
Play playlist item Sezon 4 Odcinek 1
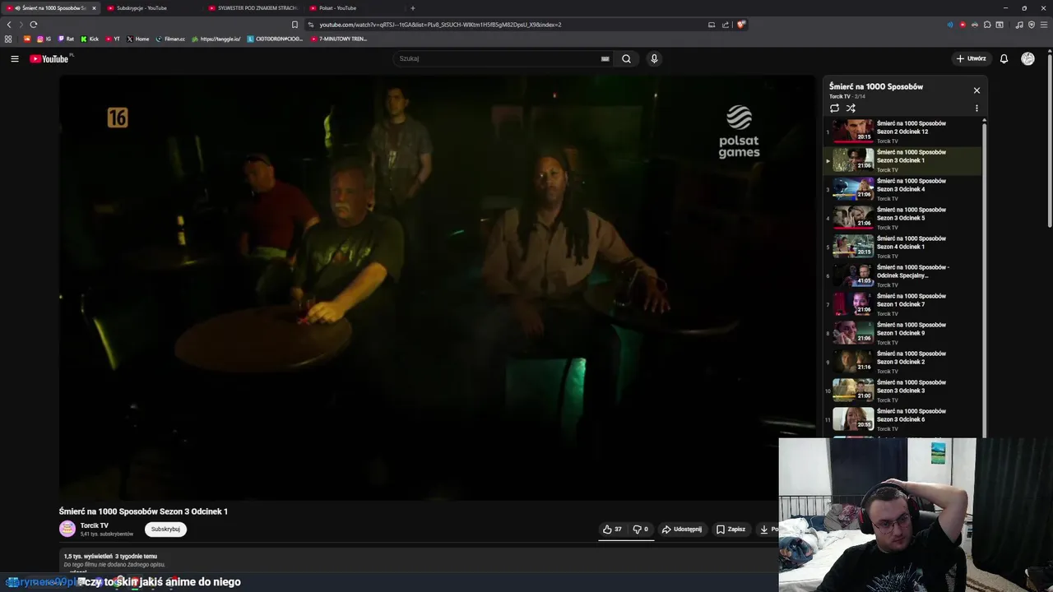tap(902, 247)
